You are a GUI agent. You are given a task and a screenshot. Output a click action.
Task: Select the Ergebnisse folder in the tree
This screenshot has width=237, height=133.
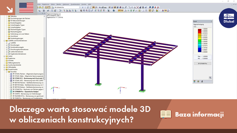tap(12, 58)
